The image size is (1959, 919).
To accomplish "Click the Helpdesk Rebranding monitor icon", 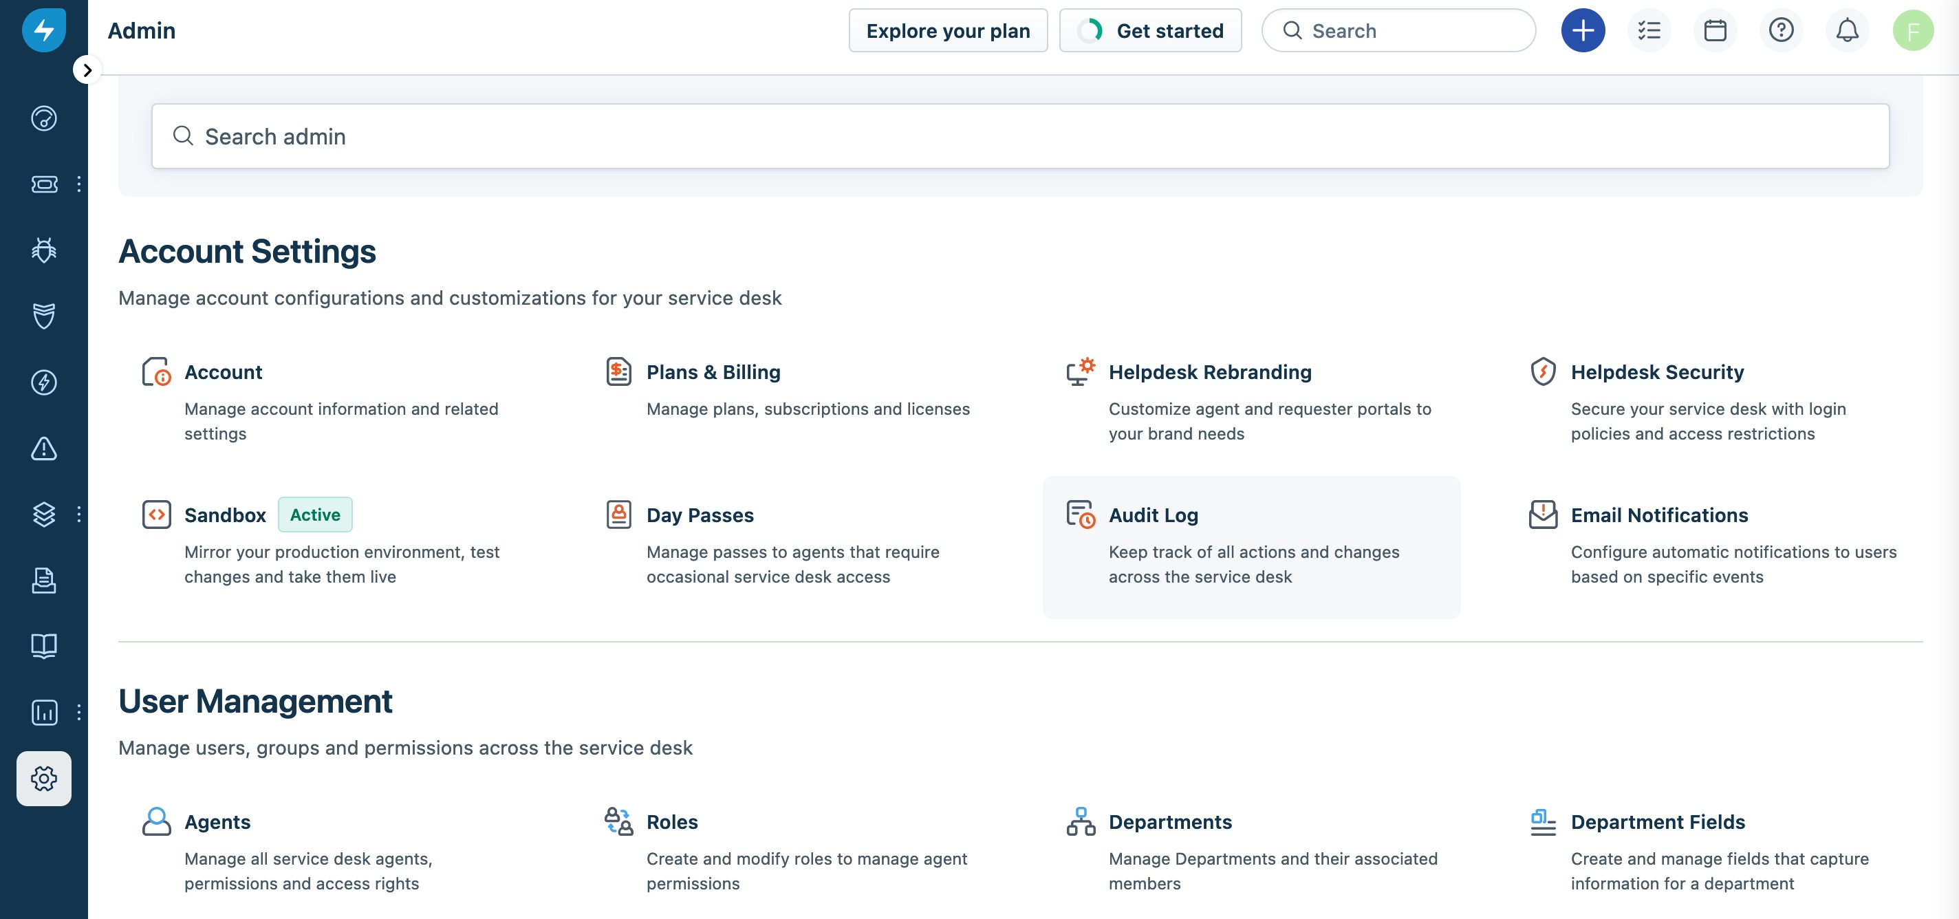I will 1081,372.
